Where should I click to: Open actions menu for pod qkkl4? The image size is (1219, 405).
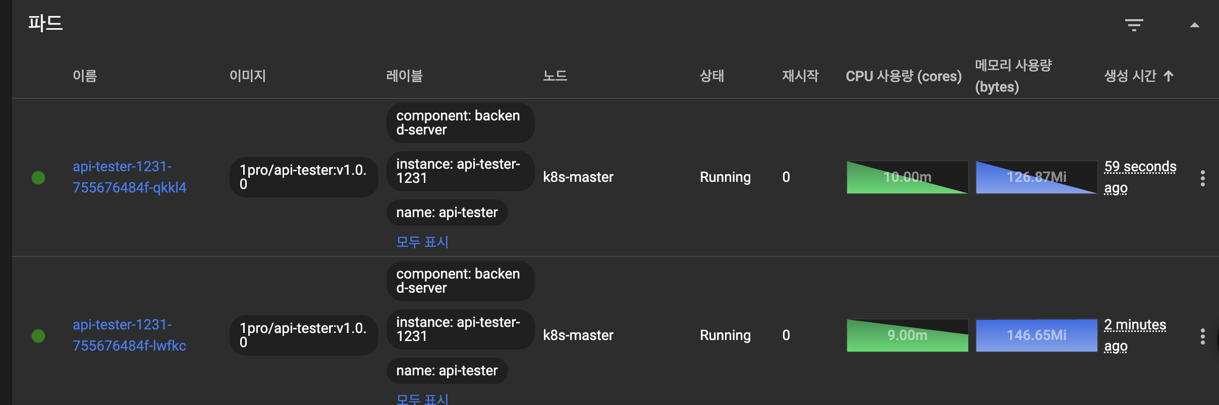click(x=1203, y=178)
